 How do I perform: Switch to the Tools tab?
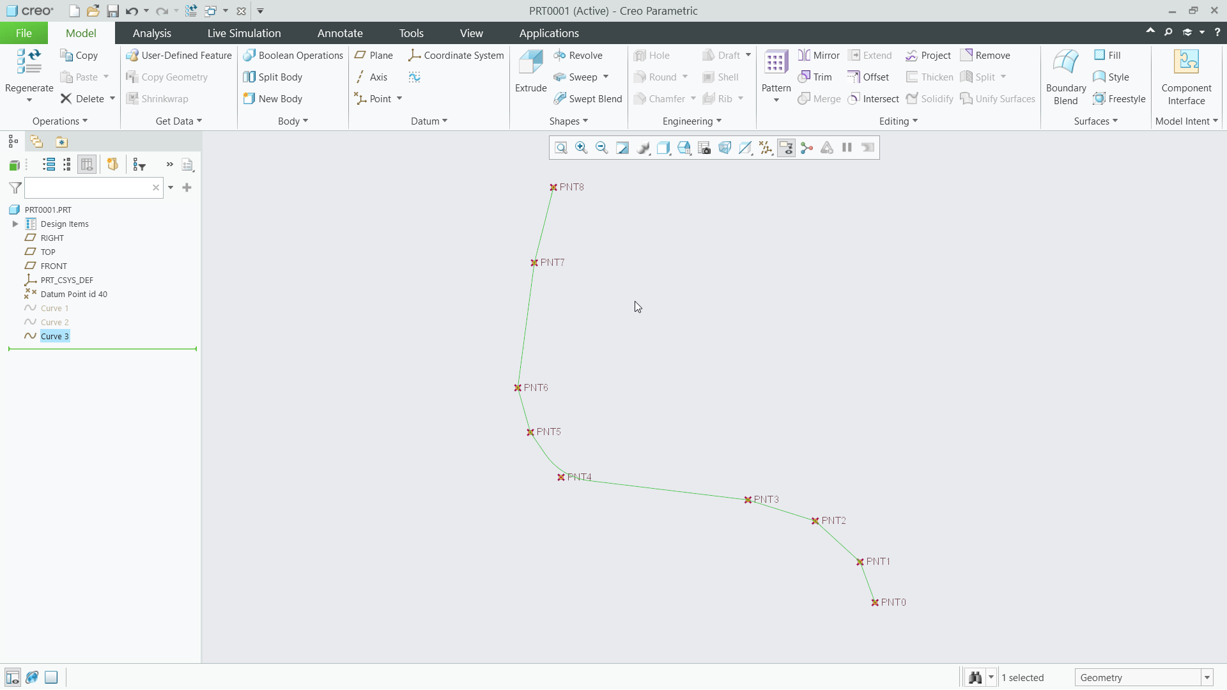pos(412,33)
